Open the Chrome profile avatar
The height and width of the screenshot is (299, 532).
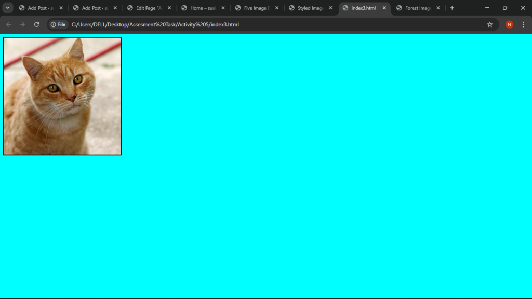pyautogui.click(x=509, y=24)
